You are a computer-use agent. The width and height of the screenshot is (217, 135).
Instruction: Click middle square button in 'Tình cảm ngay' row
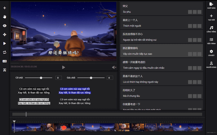pos(195,68)
